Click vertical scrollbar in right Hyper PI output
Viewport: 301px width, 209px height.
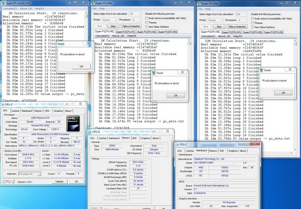[295, 95]
